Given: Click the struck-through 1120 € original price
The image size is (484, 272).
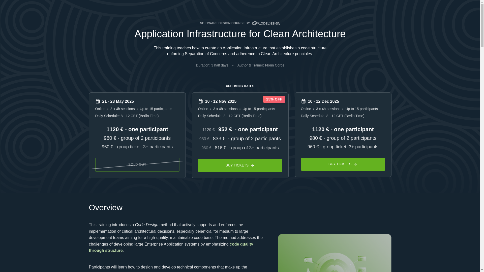Looking at the screenshot, I should click(208, 130).
